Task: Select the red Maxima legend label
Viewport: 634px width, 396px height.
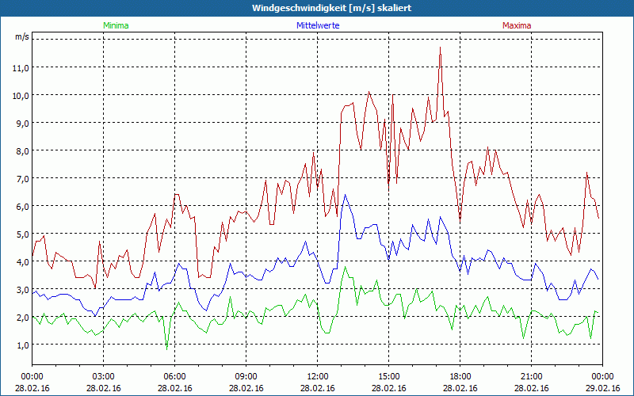Action: (517, 25)
